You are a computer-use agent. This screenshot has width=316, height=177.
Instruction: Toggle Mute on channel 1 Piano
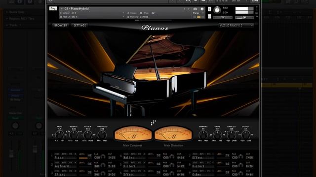64,154
